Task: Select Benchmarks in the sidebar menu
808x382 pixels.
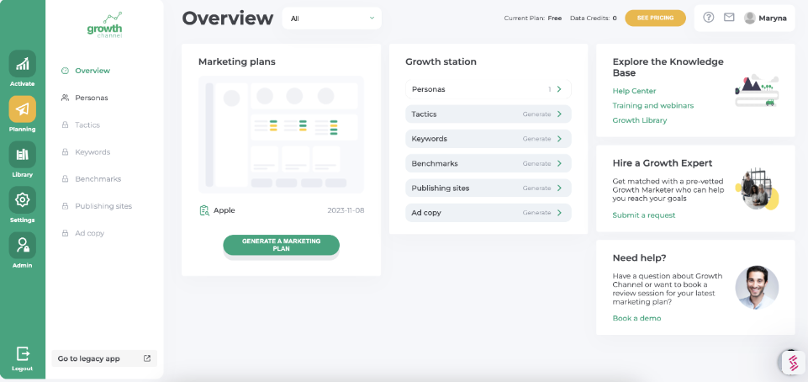Action: tap(98, 179)
